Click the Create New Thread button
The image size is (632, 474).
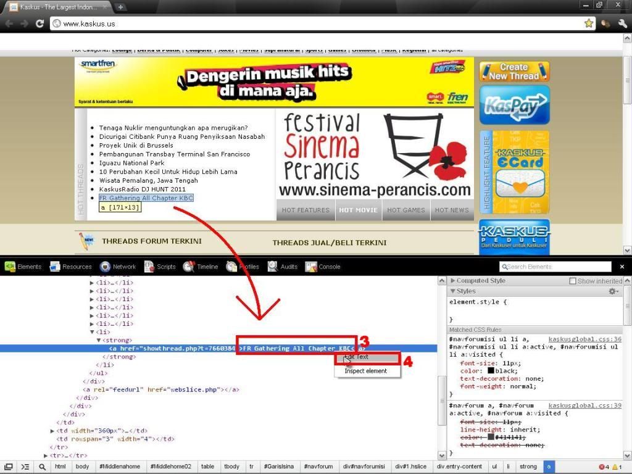[x=514, y=72]
